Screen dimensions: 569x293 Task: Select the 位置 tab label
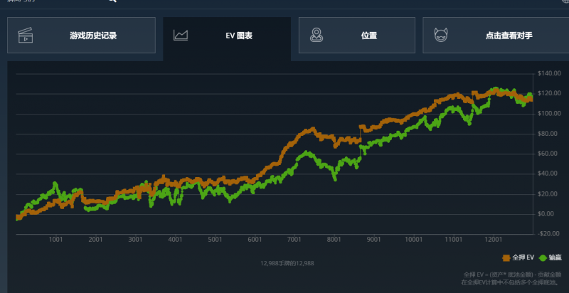coord(368,35)
